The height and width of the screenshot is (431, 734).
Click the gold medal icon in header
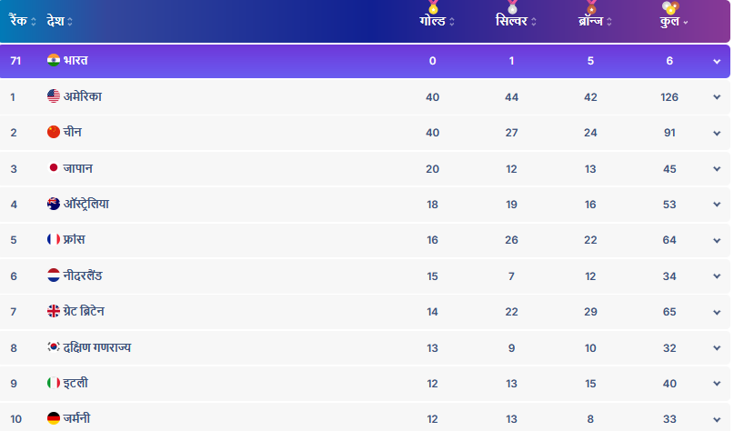click(x=434, y=7)
